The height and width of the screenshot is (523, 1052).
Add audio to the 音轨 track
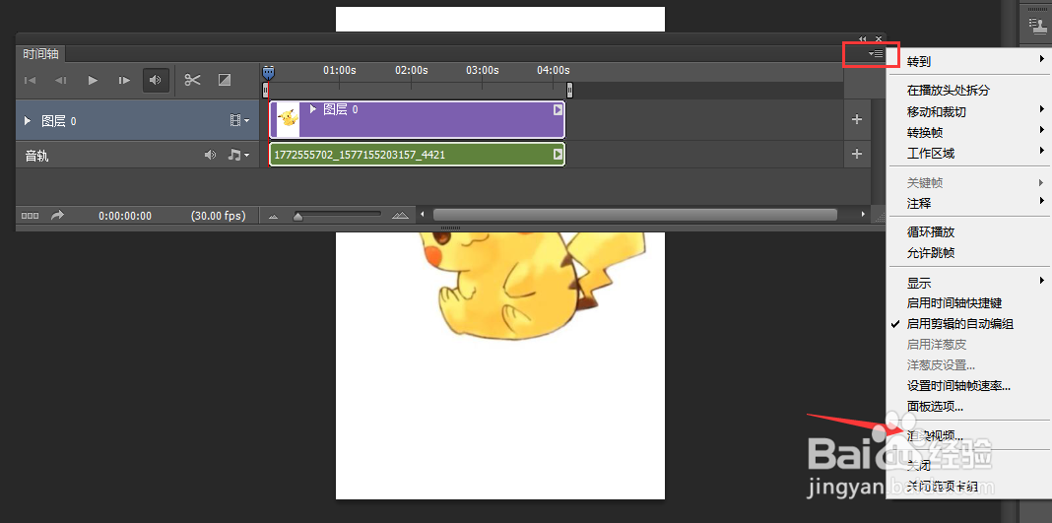(x=857, y=155)
